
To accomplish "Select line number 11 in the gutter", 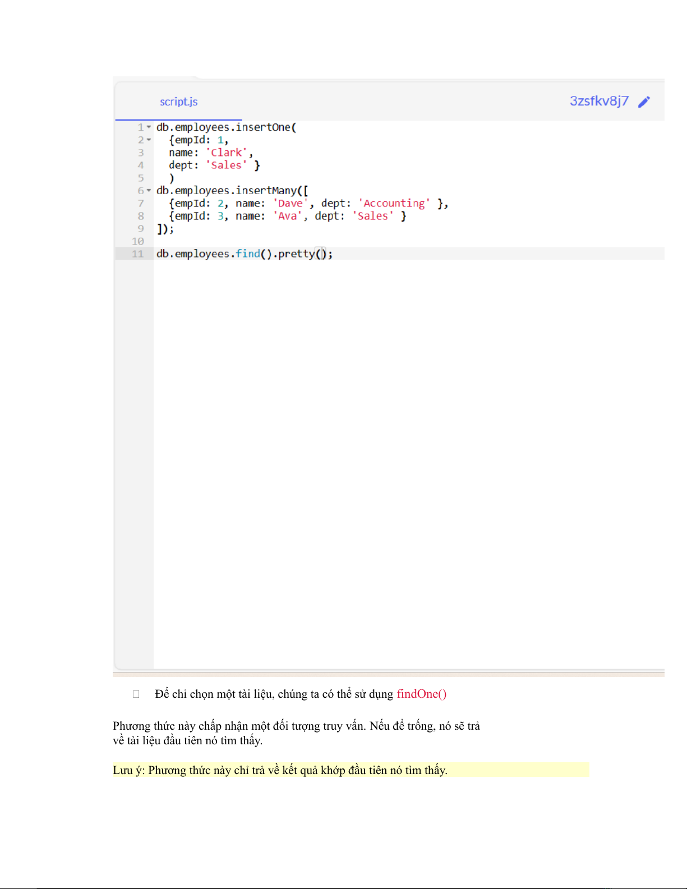I will point(138,254).
